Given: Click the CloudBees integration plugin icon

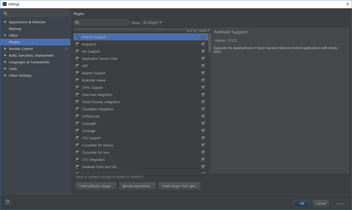Looking at the screenshot, I should pos(78,109).
